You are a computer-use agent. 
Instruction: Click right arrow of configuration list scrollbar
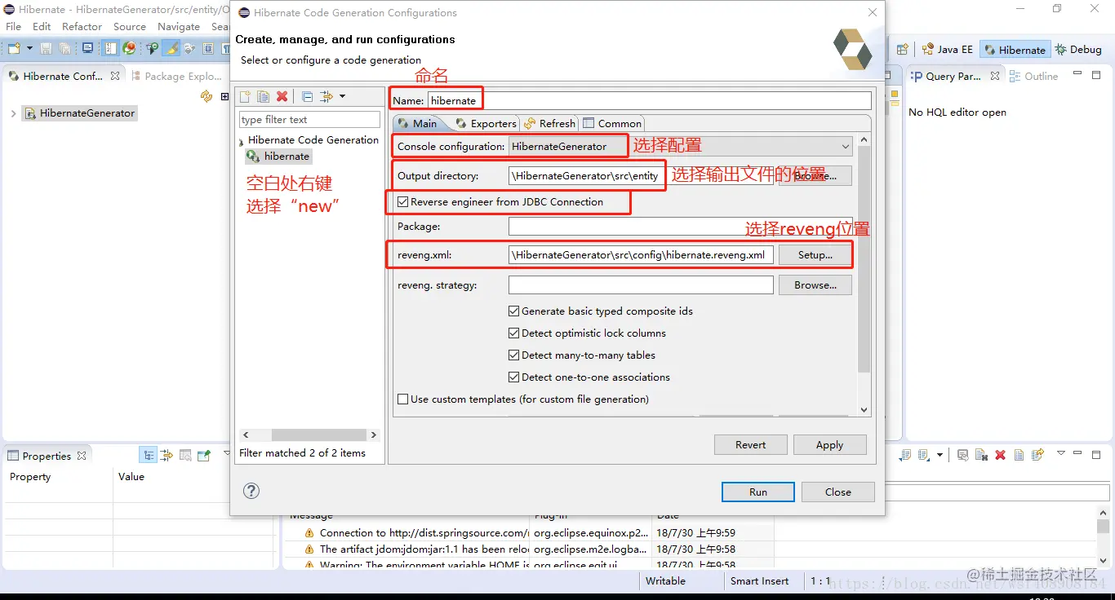[x=373, y=435]
